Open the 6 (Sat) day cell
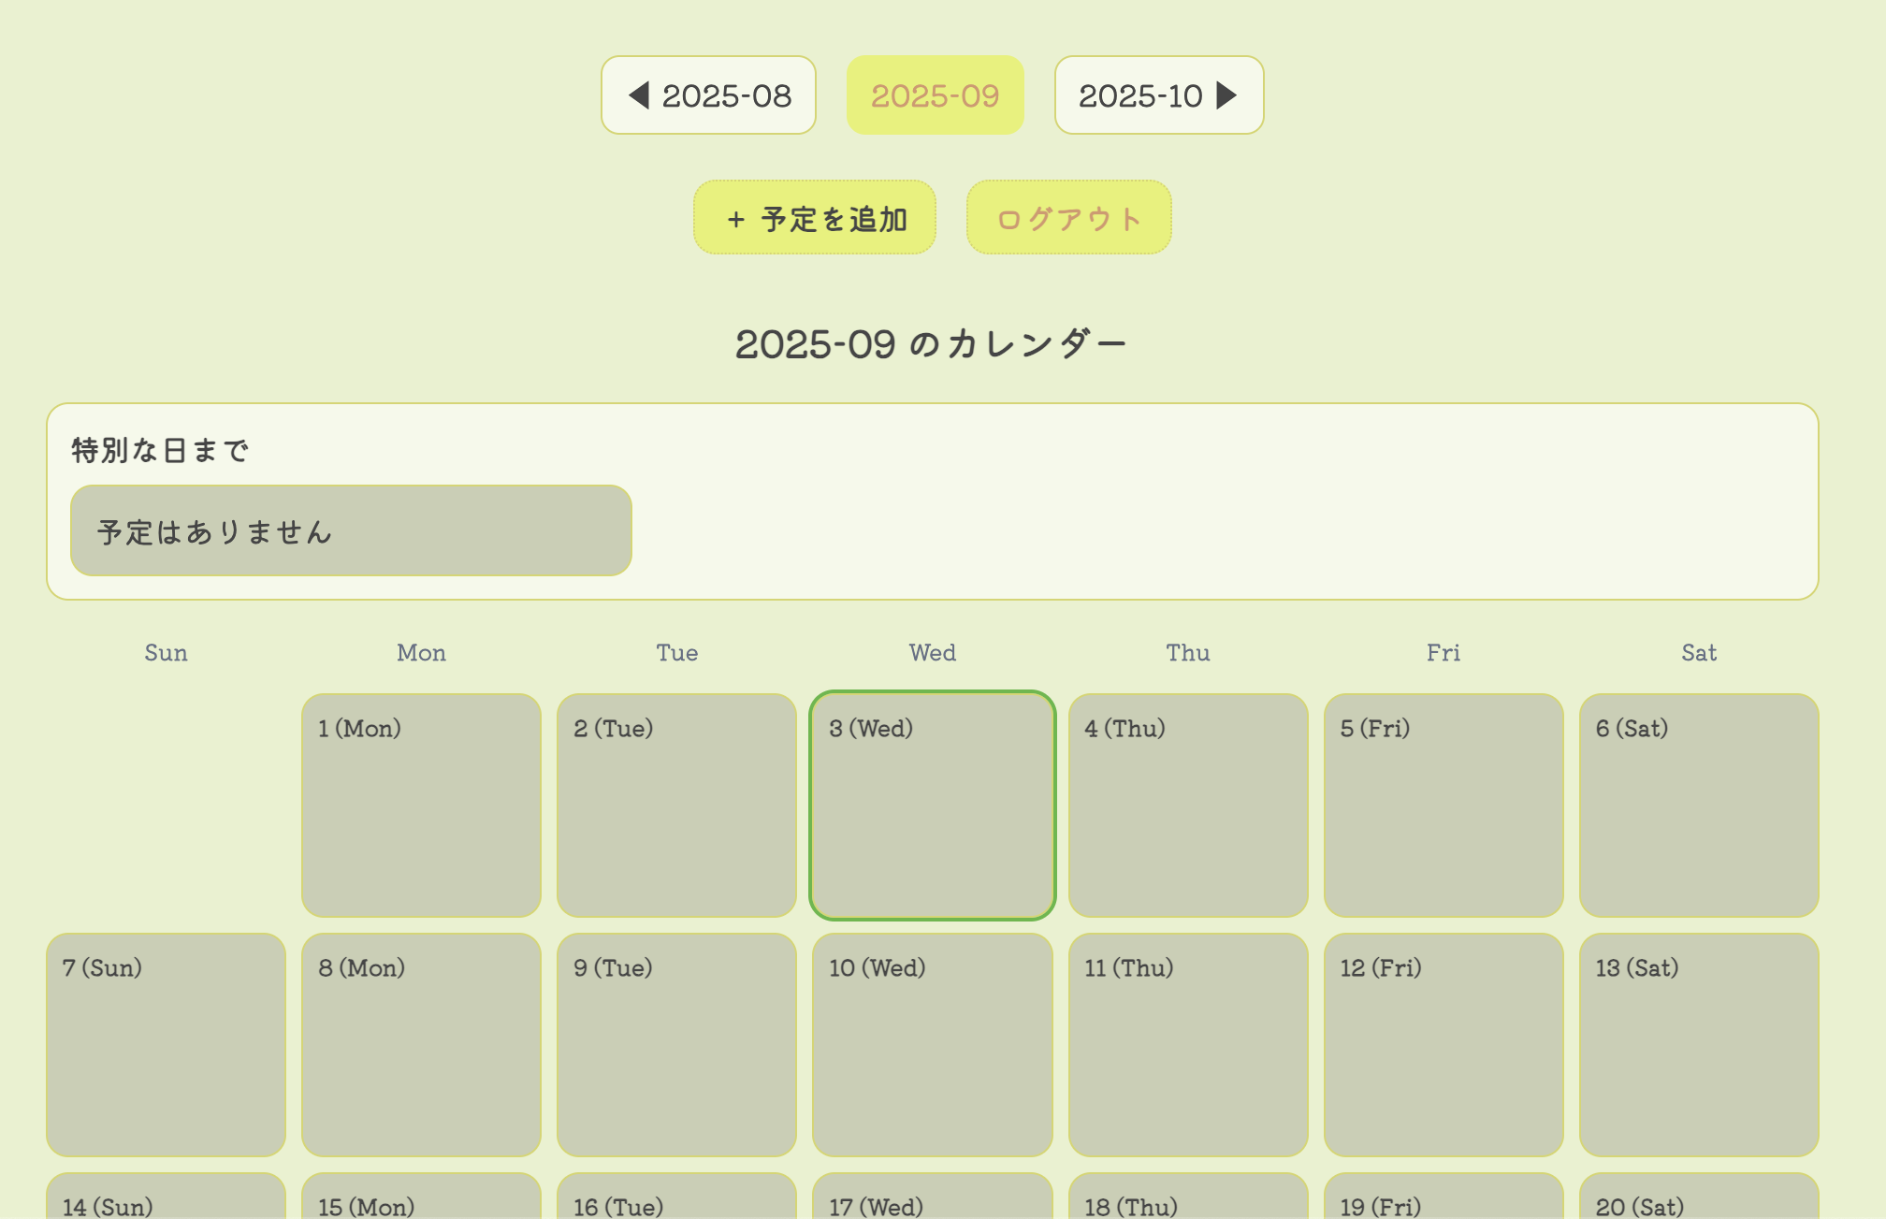 click(1699, 805)
